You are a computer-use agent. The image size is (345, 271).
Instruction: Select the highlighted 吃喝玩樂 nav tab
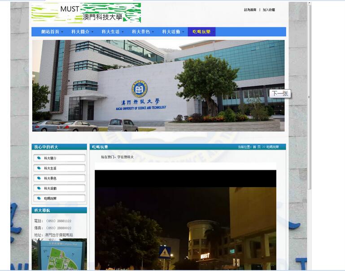tap(201, 32)
